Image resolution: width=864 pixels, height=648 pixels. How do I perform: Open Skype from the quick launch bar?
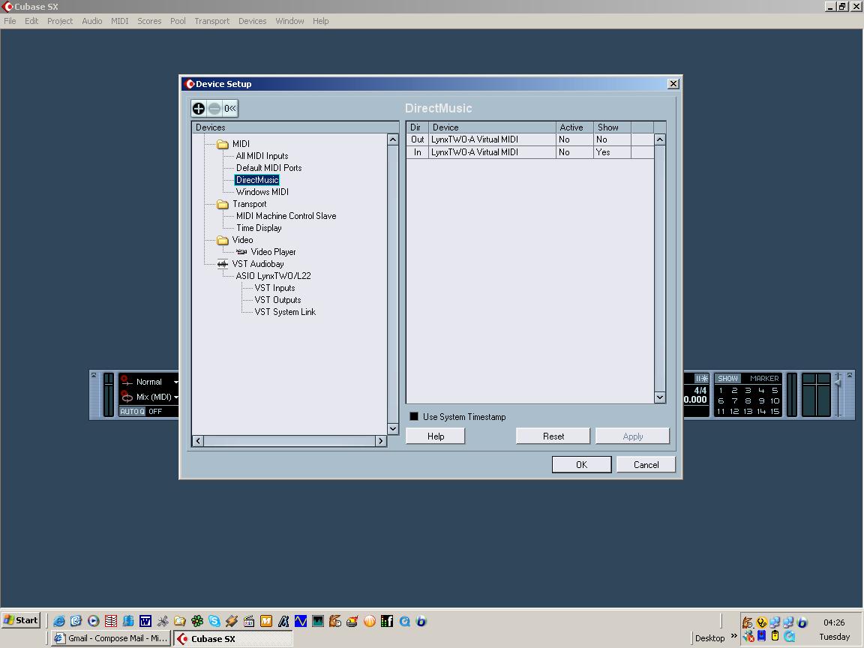[214, 621]
